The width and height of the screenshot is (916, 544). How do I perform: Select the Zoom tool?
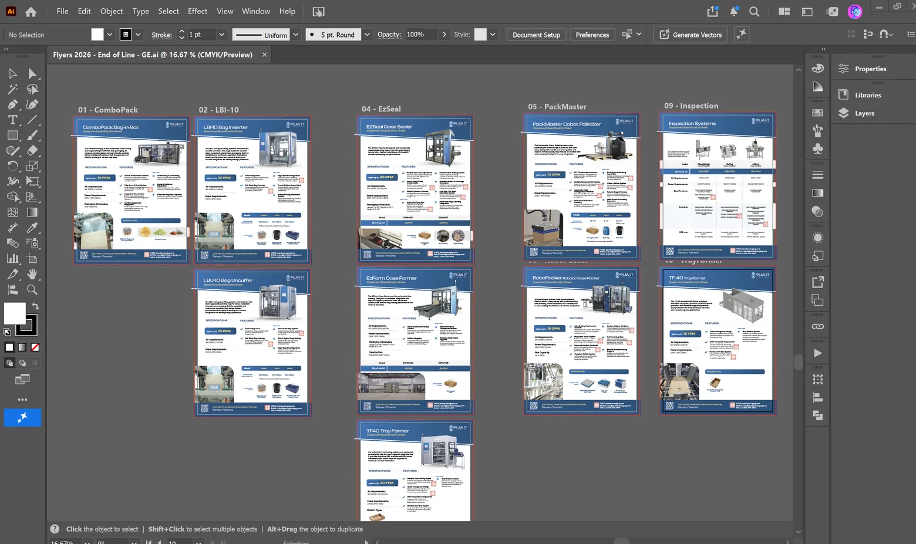tap(32, 289)
